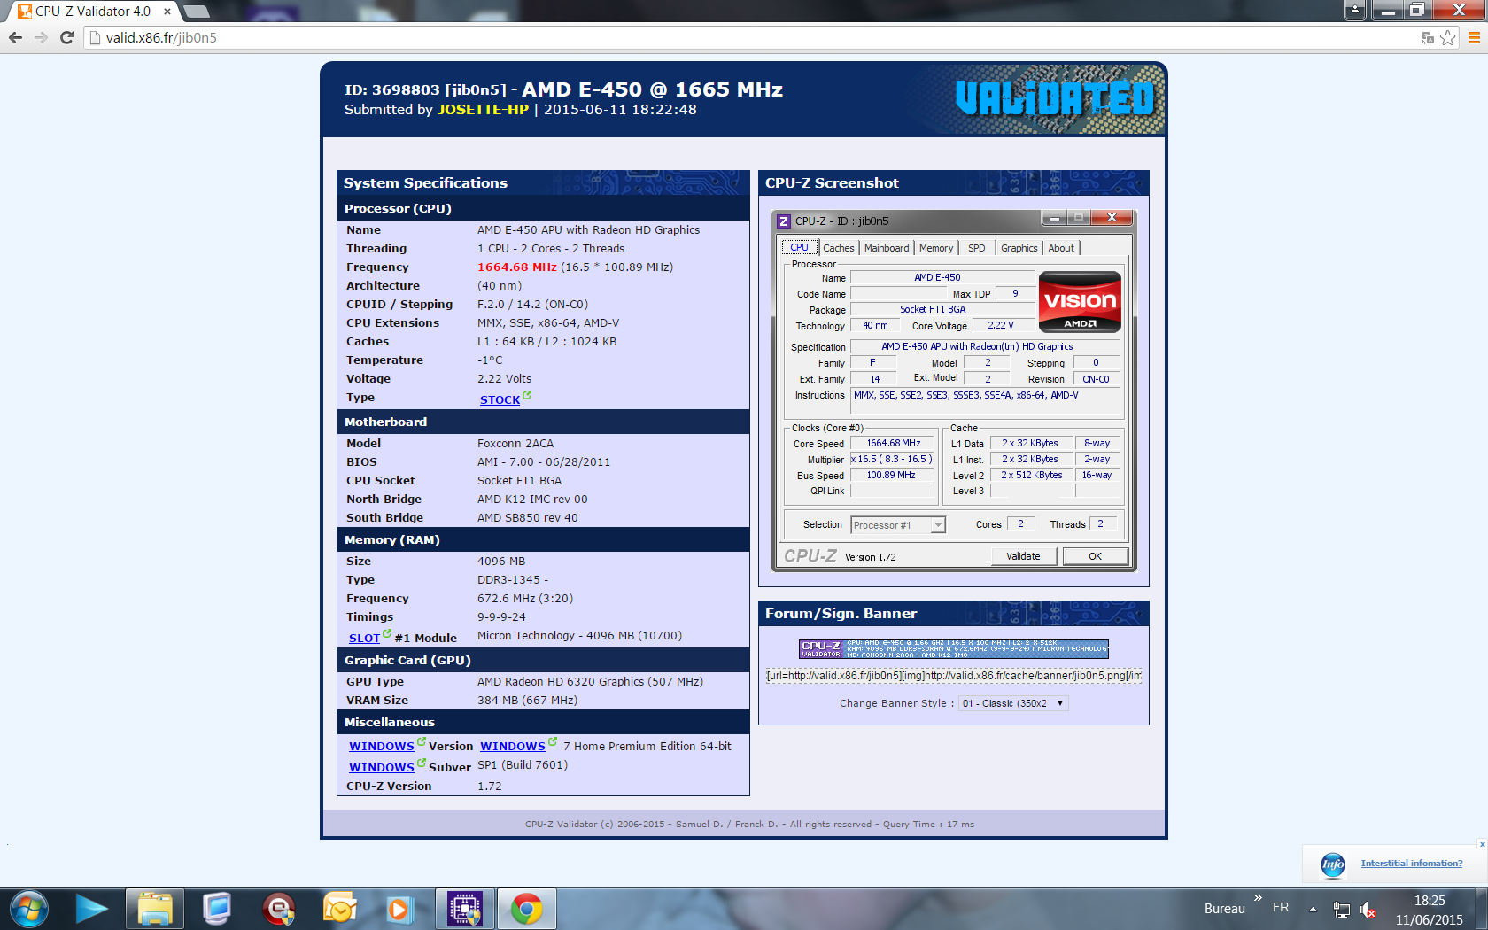Click the muted volume tray icon
The width and height of the screenshot is (1488, 930).
point(1368,910)
